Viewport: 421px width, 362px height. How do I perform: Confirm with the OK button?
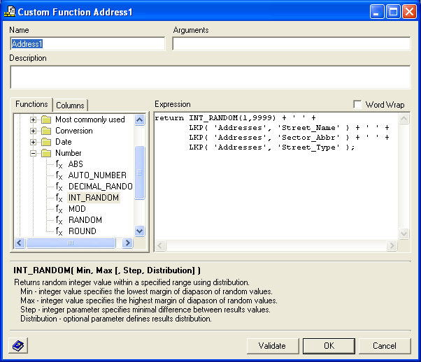(x=329, y=345)
